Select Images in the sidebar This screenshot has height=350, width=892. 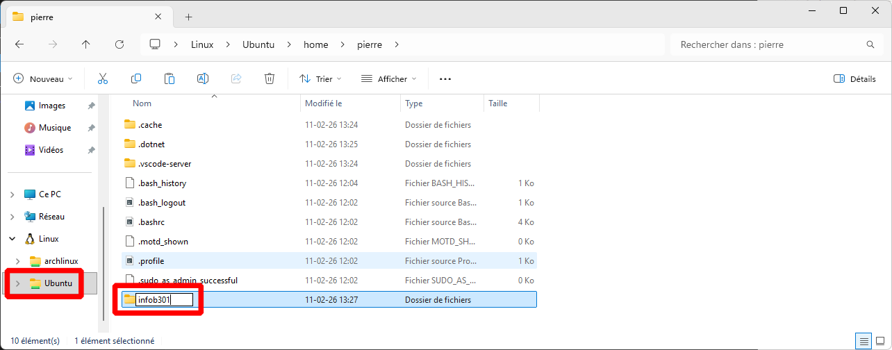coord(52,106)
